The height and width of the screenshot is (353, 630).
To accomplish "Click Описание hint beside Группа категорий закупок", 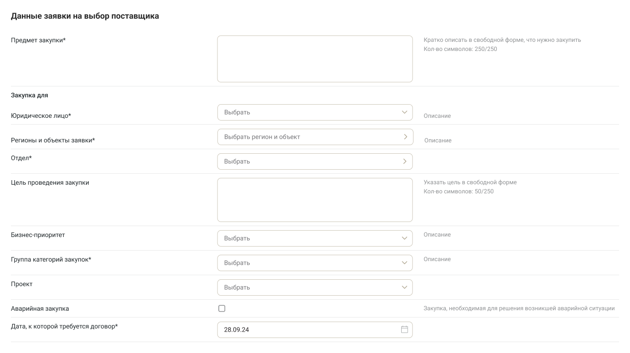I will pos(437,259).
